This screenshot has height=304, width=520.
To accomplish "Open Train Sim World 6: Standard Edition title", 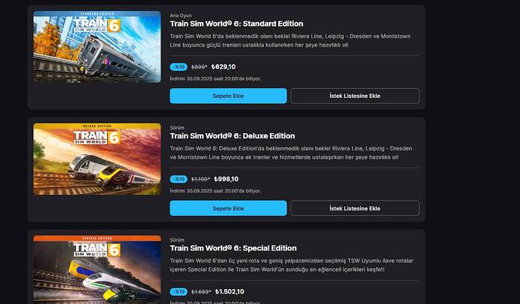I will (x=237, y=24).
